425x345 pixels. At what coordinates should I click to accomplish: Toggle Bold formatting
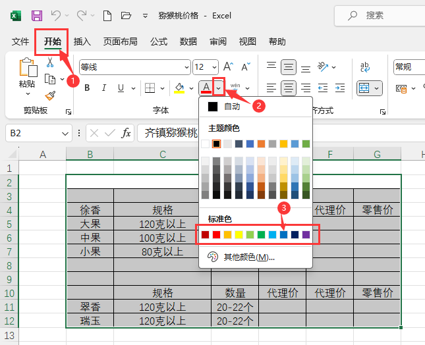(x=87, y=88)
